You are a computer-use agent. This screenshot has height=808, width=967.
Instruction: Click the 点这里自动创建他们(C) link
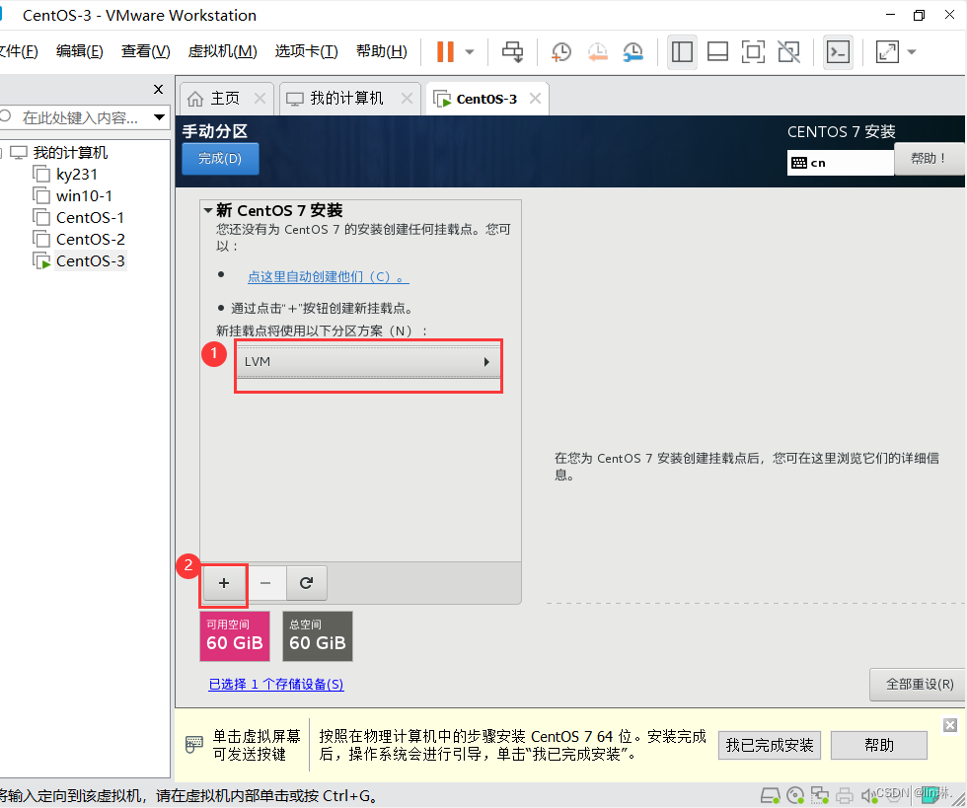(328, 277)
